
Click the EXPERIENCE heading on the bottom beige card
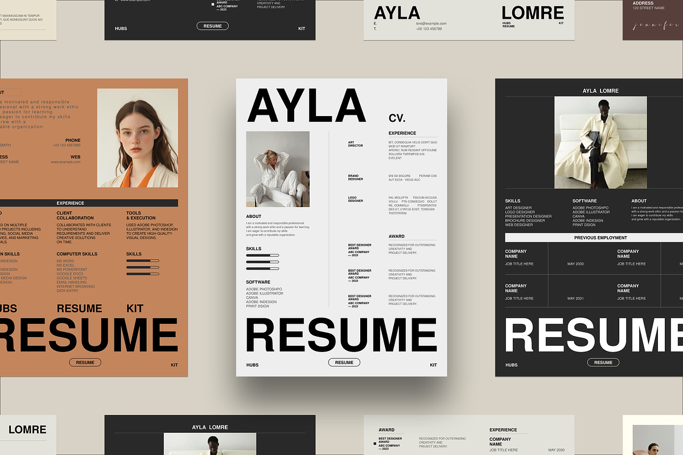point(503,430)
